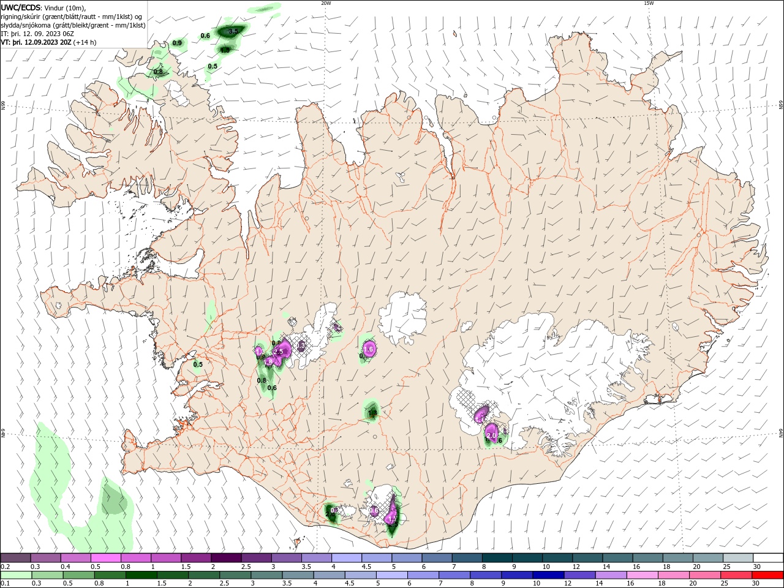This screenshot has width=784, height=588.
Task: Pick the lavender upper swatch between 4 and 4.5
Action: coord(345,558)
